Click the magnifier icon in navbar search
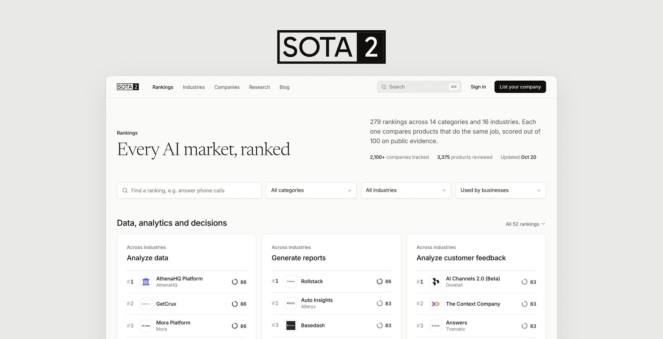The width and height of the screenshot is (663, 339). tap(384, 87)
